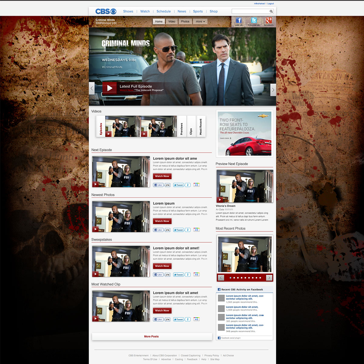This screenshot has width=364, height=364.
Task: Click the Twitter Follow Us icon
Action: (x=254, y=21)
